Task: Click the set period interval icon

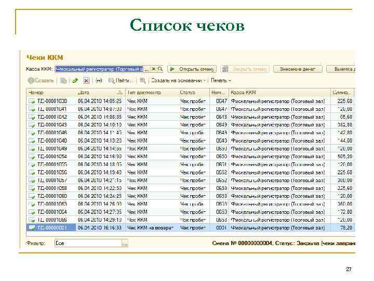Action: tap(99, 81)
